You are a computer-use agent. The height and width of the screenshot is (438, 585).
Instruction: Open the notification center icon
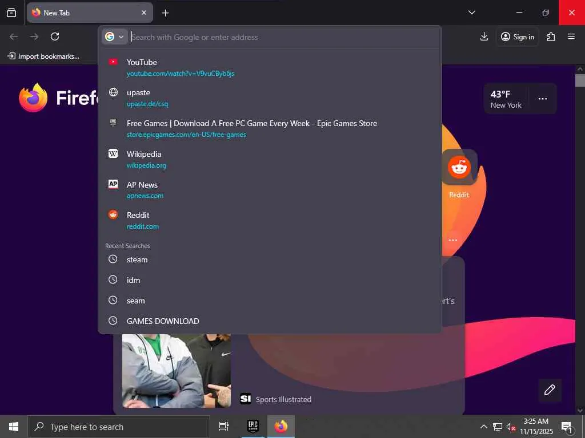(567, 427)
